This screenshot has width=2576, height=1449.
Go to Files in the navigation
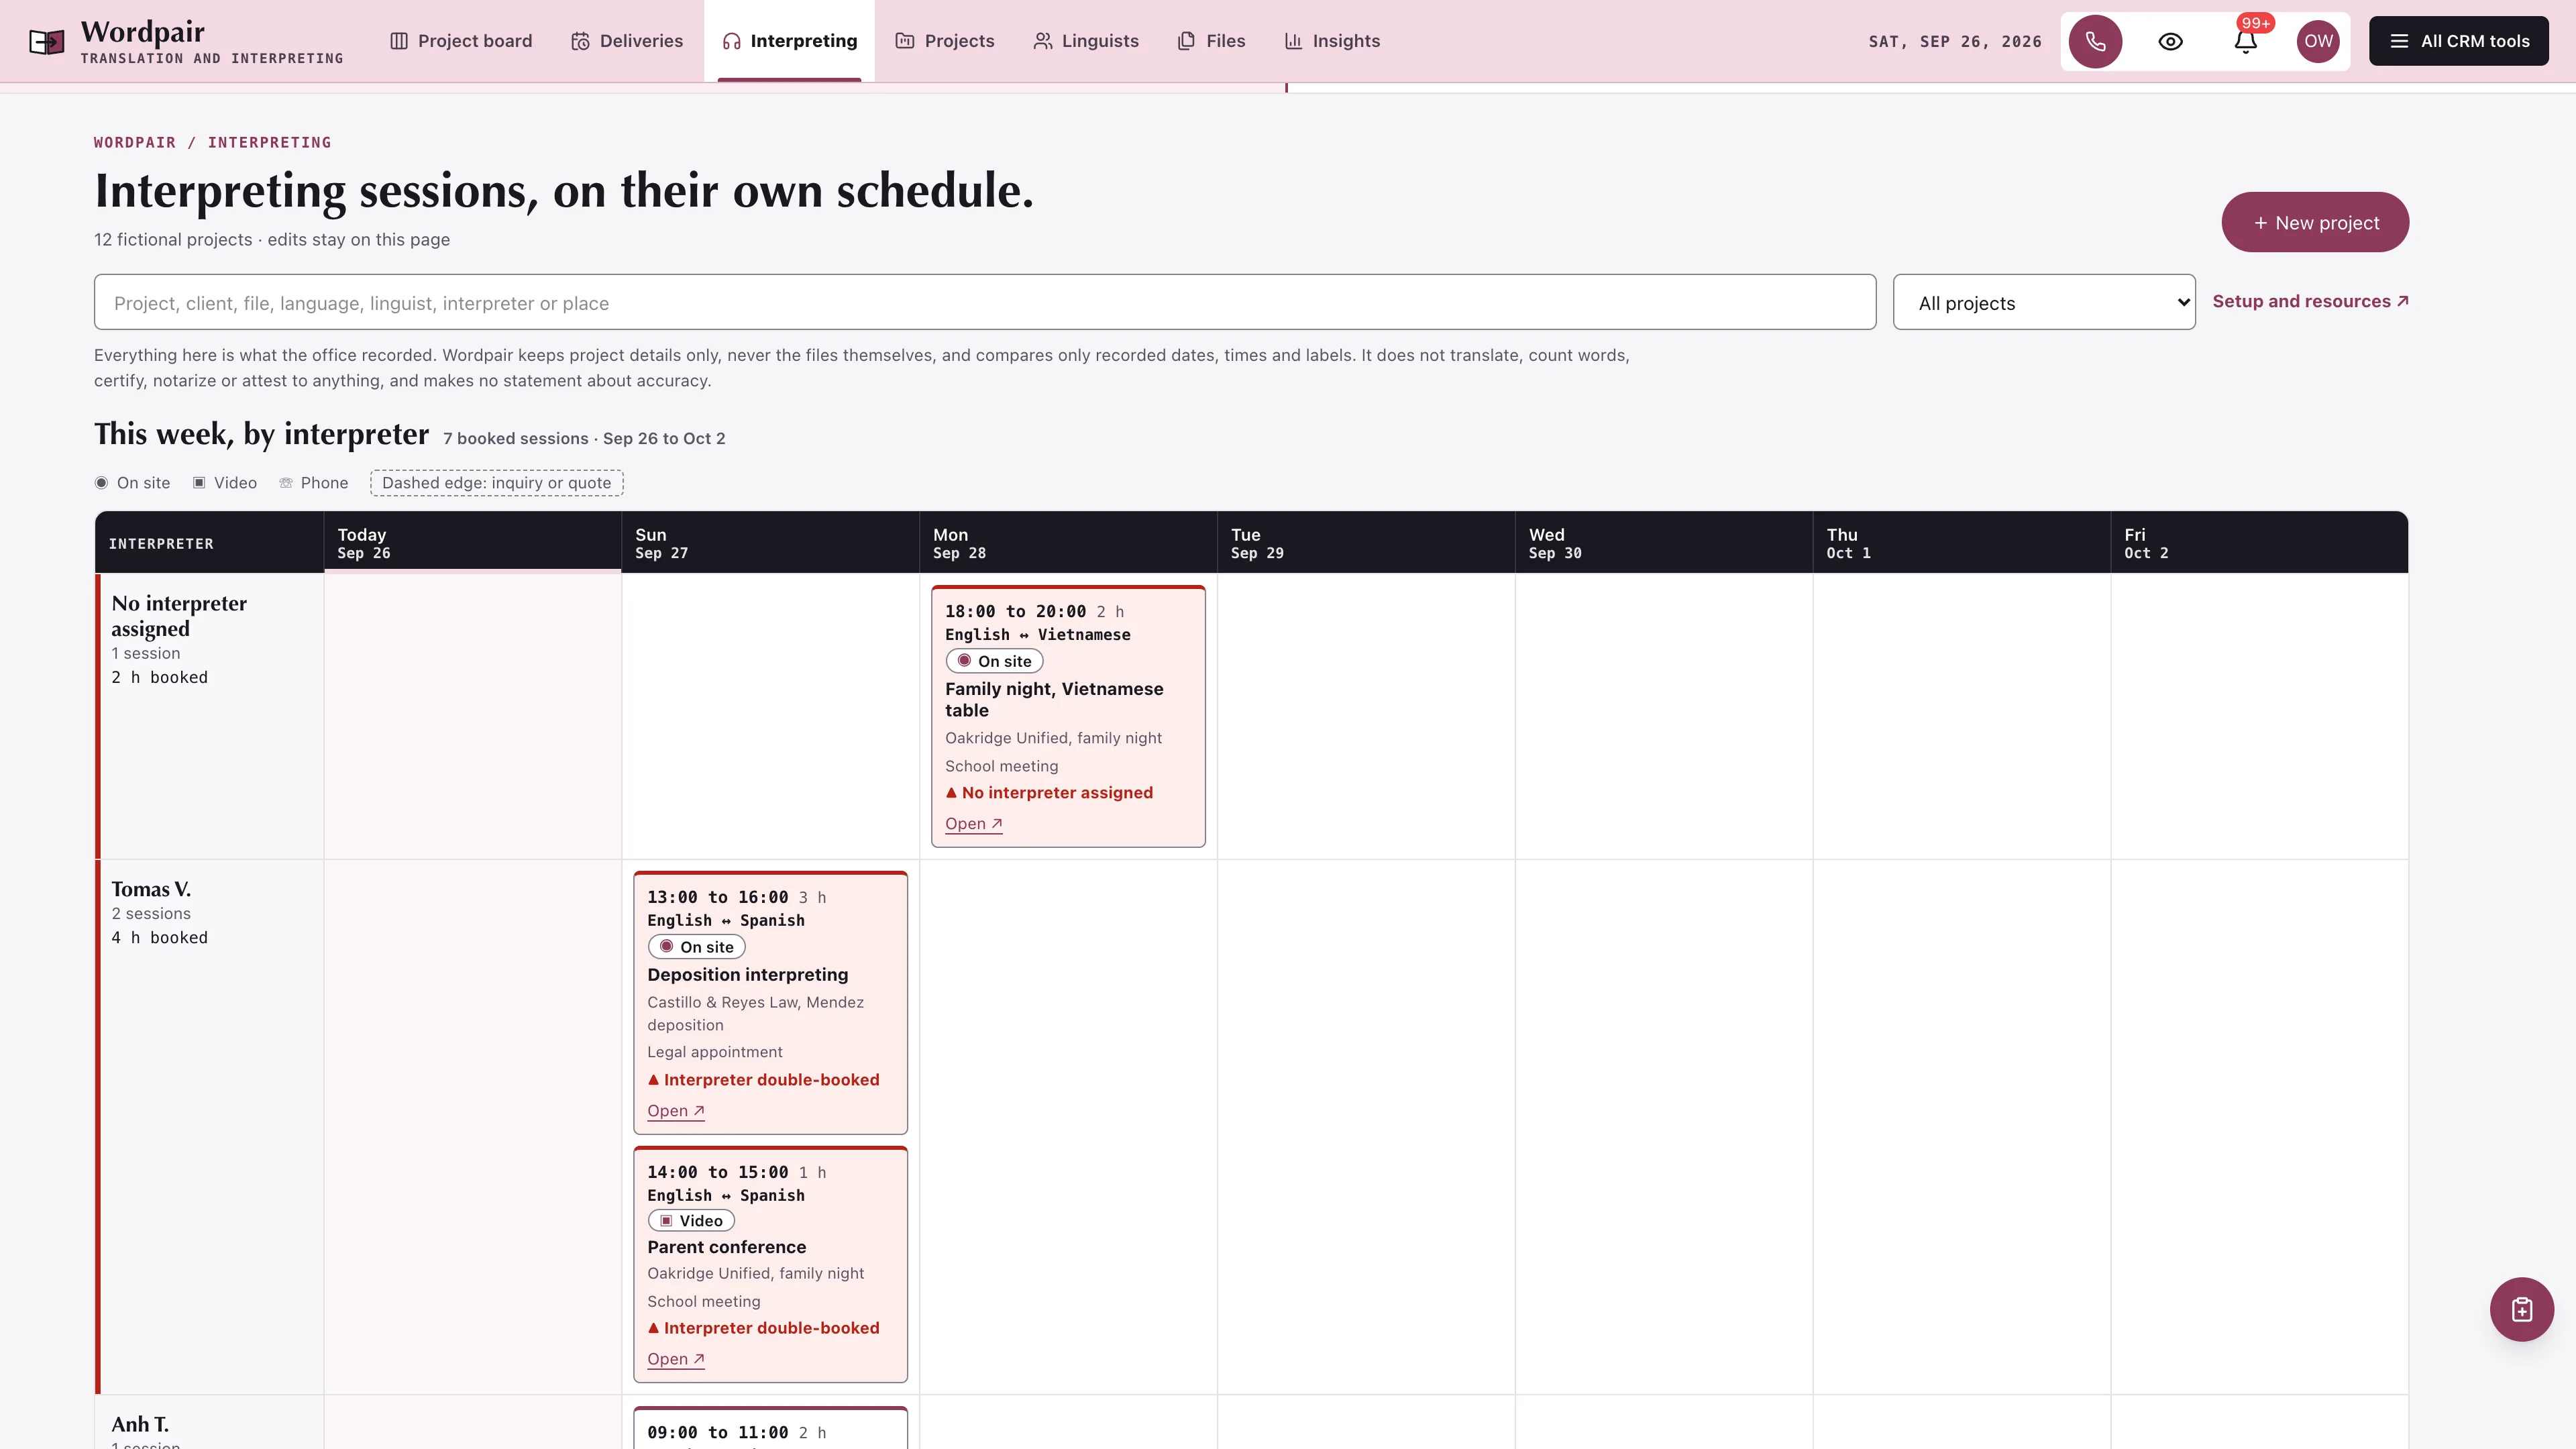pyautogui.click(x=1211, y=41)
